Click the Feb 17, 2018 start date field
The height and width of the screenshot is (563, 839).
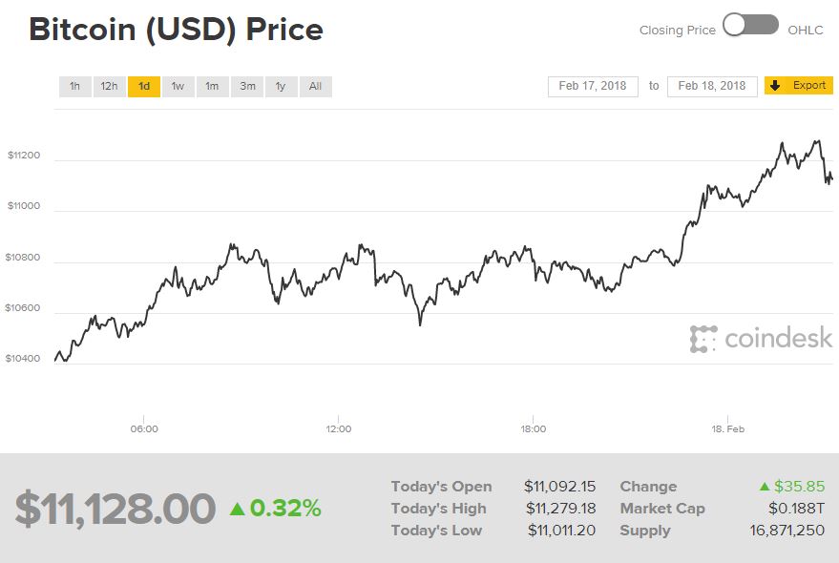tap(592, 86)
